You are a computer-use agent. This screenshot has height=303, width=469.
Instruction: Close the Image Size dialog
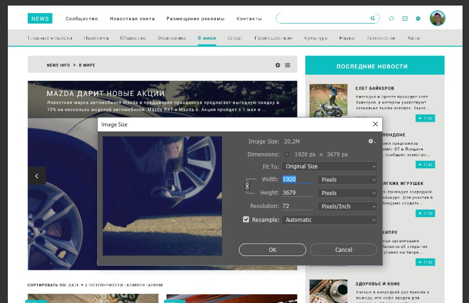pyautogui.click(x=375, y=124)
